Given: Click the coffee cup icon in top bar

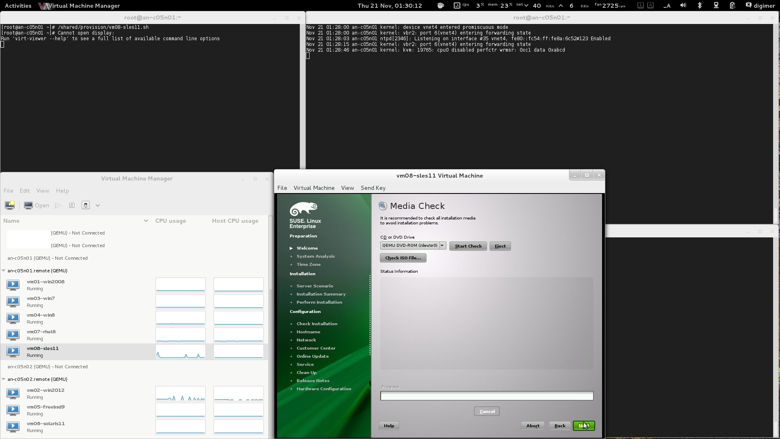Looking at the screenshot, I should (440, 6).
